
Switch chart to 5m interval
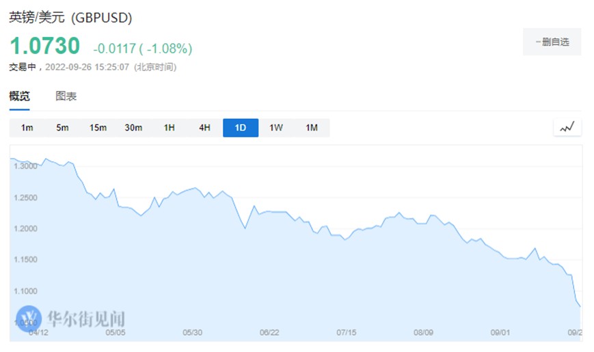tap(63, 128)
